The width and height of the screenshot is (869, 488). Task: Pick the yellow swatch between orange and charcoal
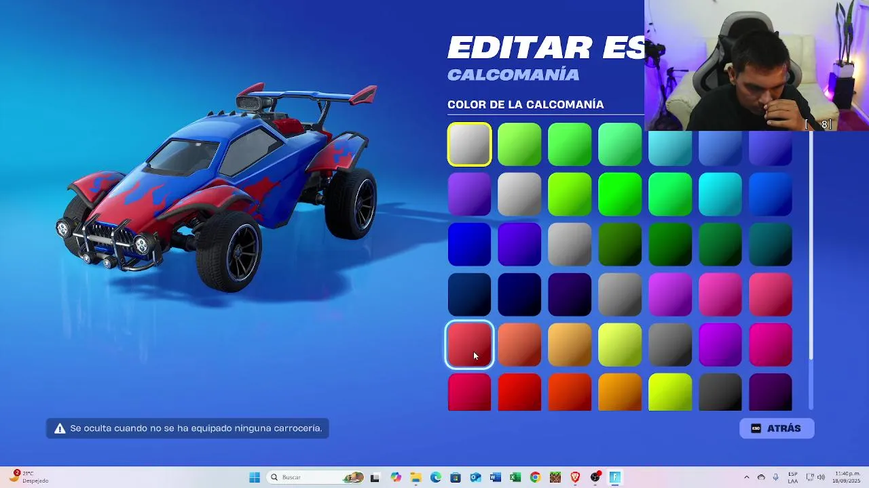click(x=670, y=392)
